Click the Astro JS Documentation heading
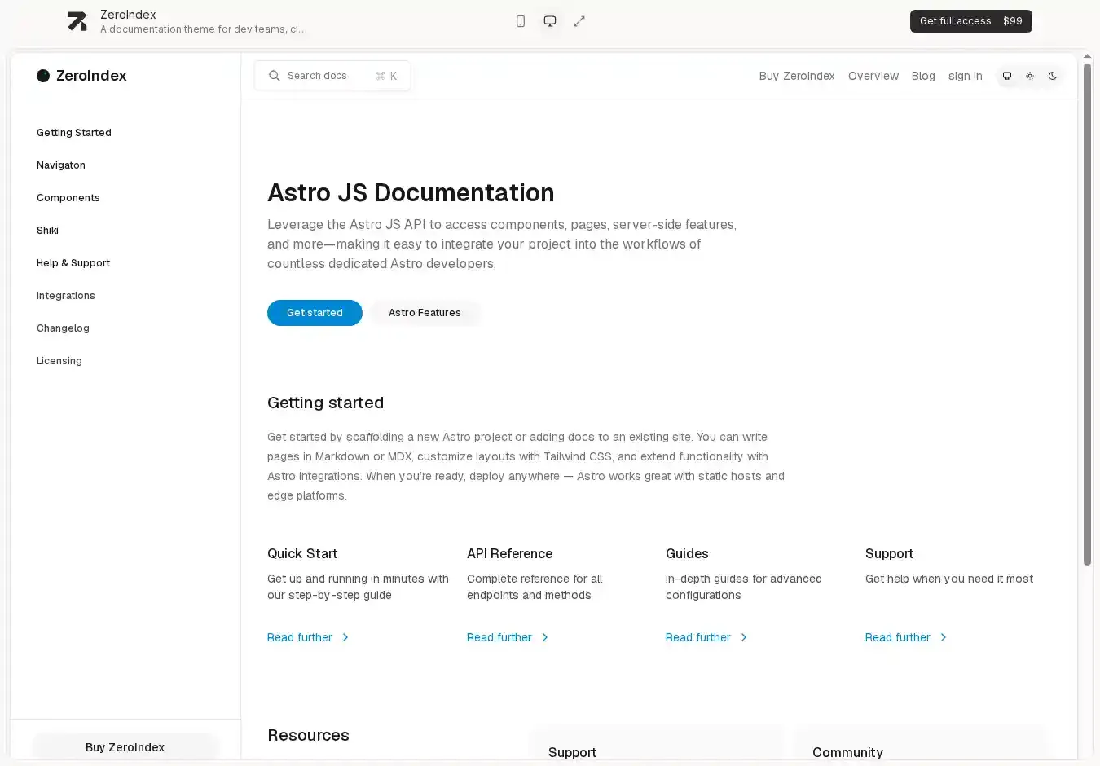 pyautogui.click(x=411, y=192)
